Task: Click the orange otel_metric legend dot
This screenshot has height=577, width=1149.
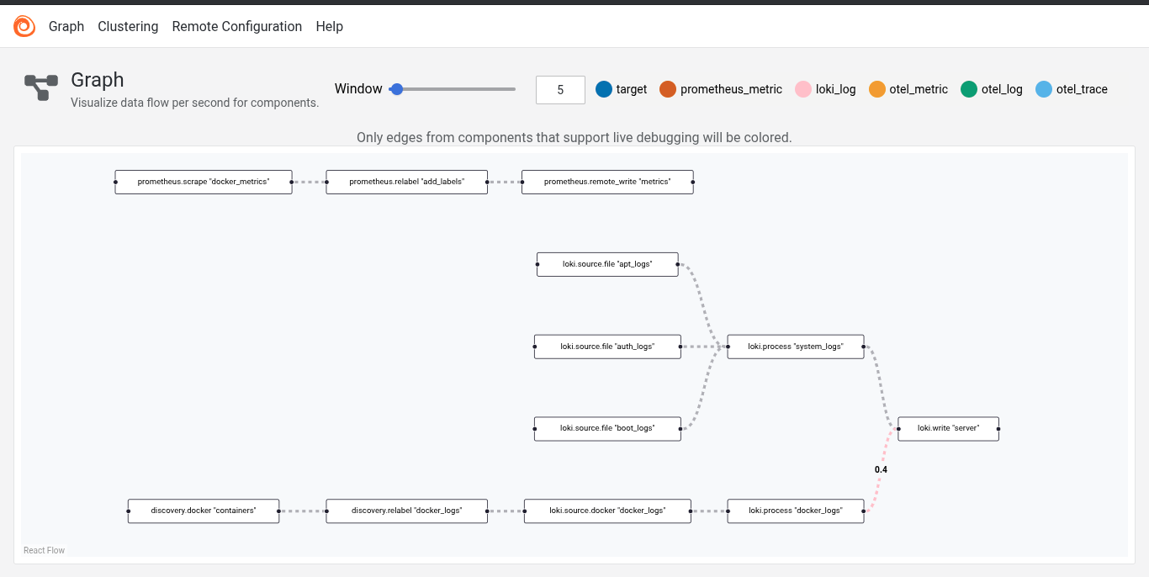Action: [877, 89]
